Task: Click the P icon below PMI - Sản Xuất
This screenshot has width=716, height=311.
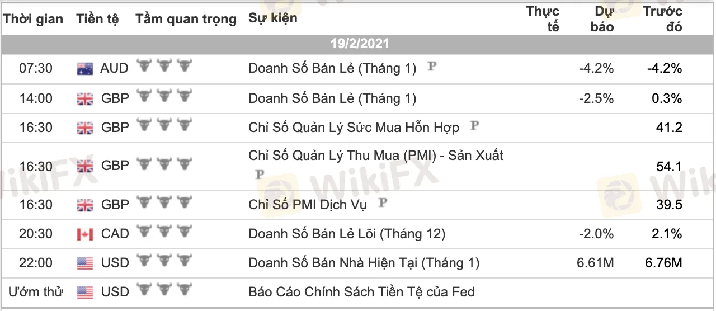Action: pyautogui.click(x=260, y=175)
